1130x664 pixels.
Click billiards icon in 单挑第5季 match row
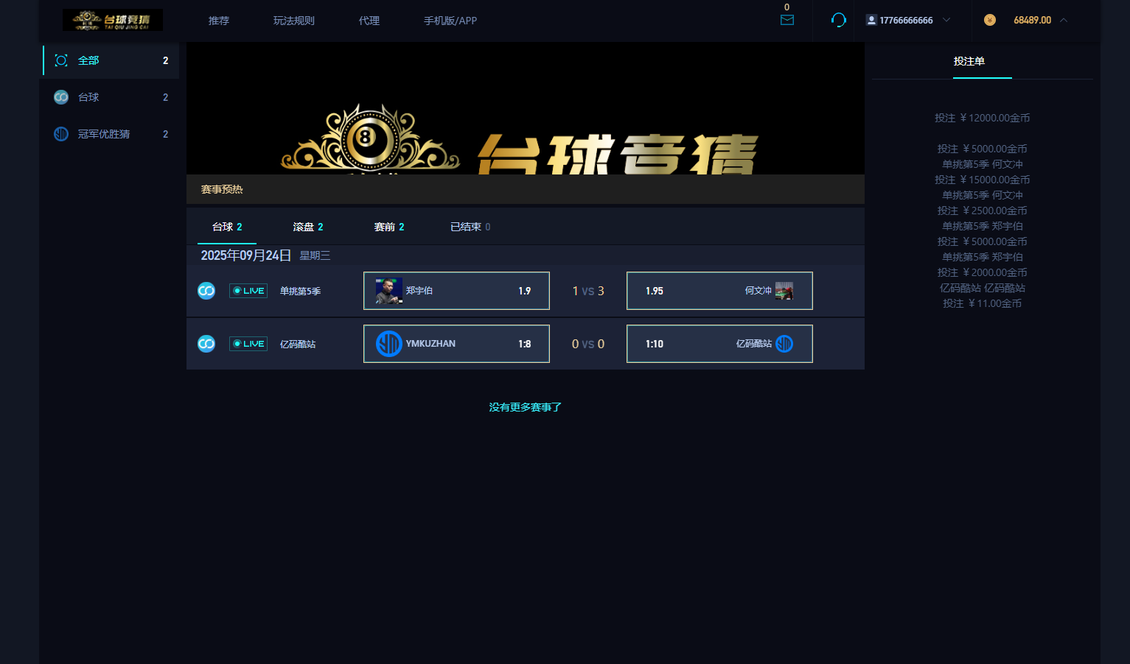pyautogui.click(x=206, y=291)
